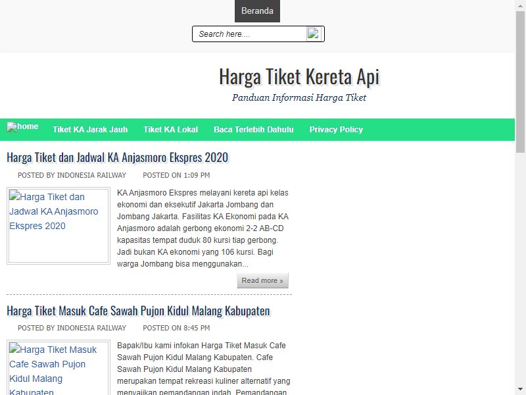Click 'POSTED ON 1:09 PM' timestamp text
Viewport: 526px width, 395px height.
pyautogui.click(x=176, y=175)
